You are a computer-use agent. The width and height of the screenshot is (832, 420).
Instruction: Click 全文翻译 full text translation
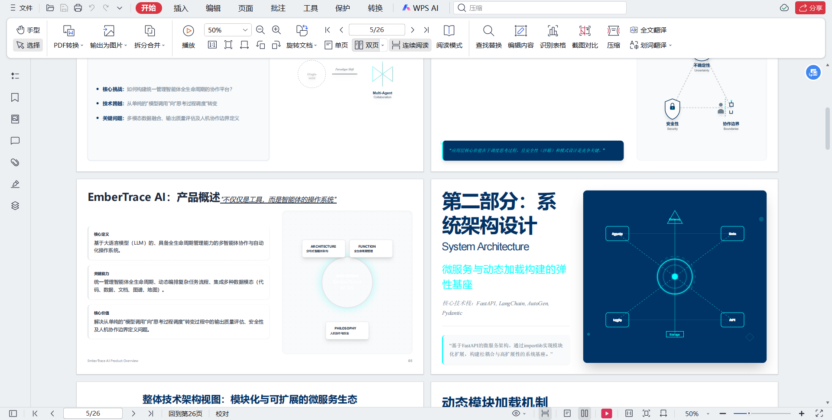click(x=648, y=30)
